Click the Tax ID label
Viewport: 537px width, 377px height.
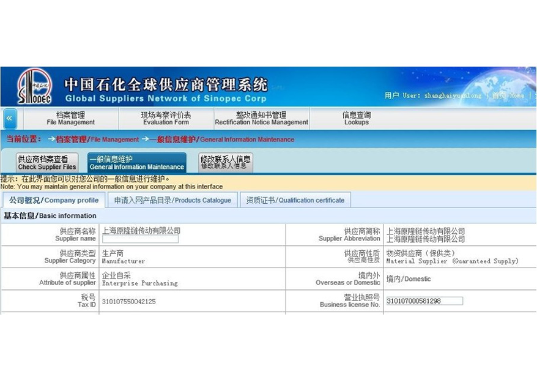point(87,301)
